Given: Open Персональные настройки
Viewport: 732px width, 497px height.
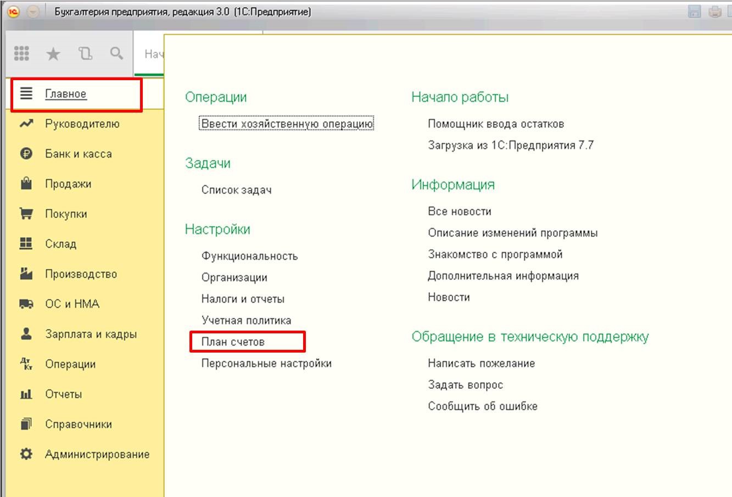Looking at the screenshot, I should click(266, 363).
